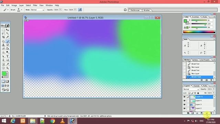The image size is (220, 124).
Task: Hide Layer 2 using its eye icon
Action: pyautogui.click(x=184, y=108)
